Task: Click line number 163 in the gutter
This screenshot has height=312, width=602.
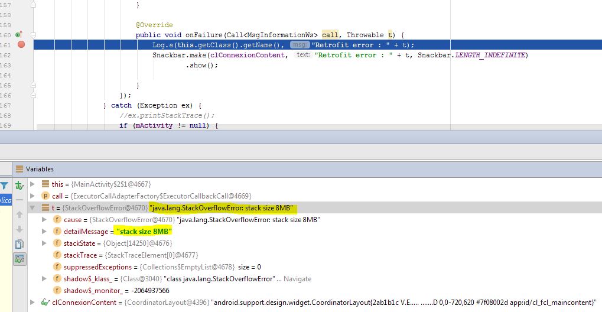Action: pyautogui.click(x=5, y=65)
